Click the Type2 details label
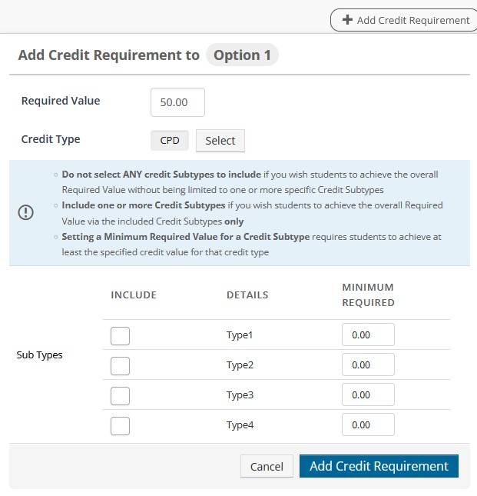Screen dimensions: 477x496 pos(240,365)
